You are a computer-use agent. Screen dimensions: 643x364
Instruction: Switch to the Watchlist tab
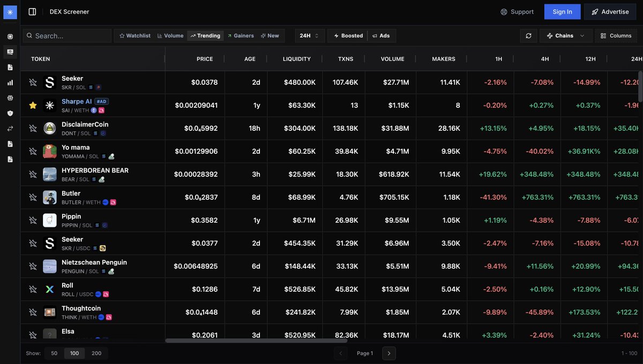point(134,35)
